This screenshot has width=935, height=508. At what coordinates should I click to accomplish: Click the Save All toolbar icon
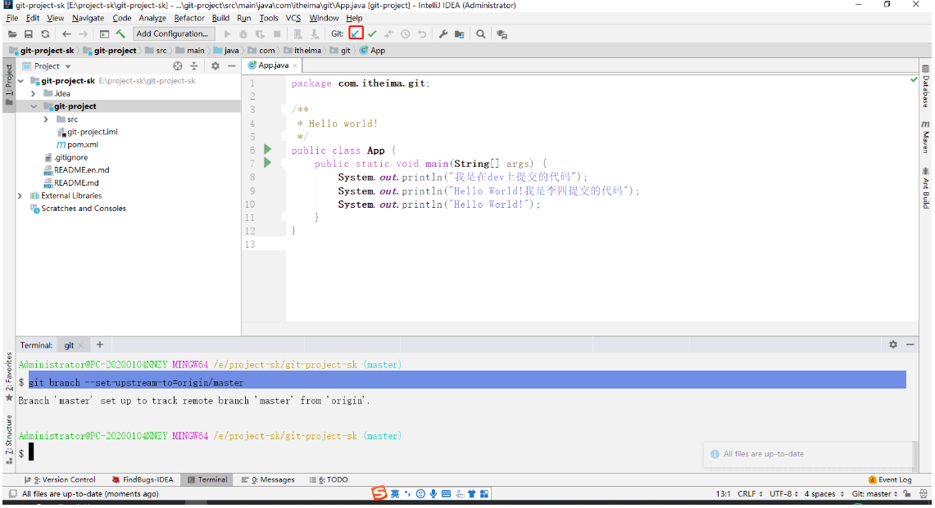point(28,34)
